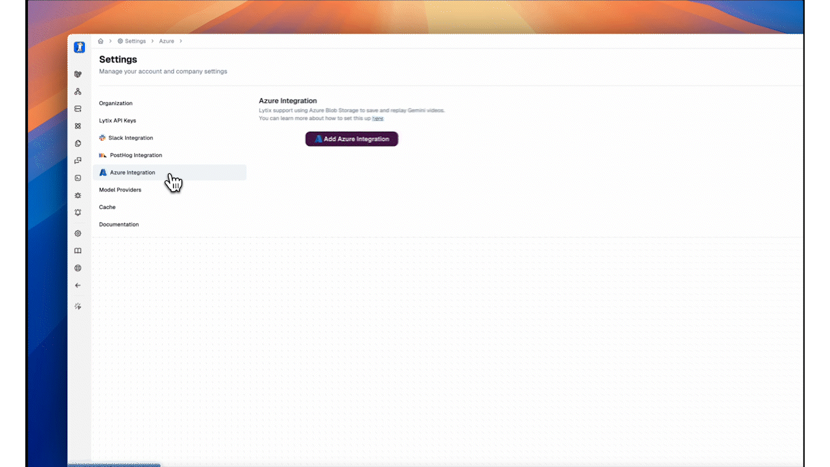
Task: Open Model Providers settings
Action: (x=169, y=190)
